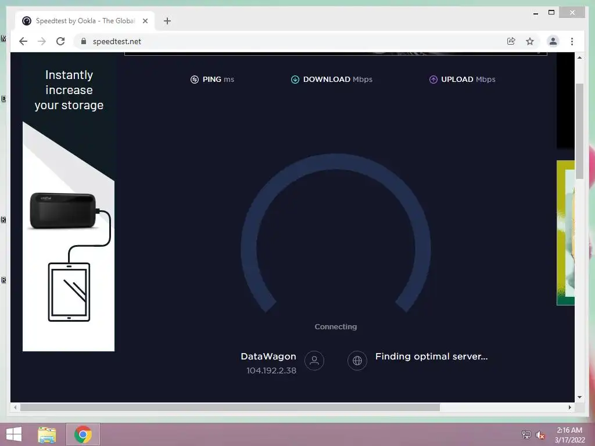Click the DOWNLOAD arrow icon
Viewport: 595px width, 446px height.
tap(295, 79)
